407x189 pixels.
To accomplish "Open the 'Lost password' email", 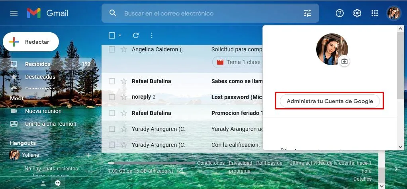I will (x=182, y=97).
